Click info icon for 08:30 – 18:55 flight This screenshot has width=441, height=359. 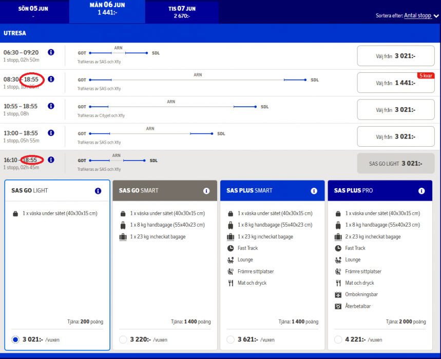(51, 79)
